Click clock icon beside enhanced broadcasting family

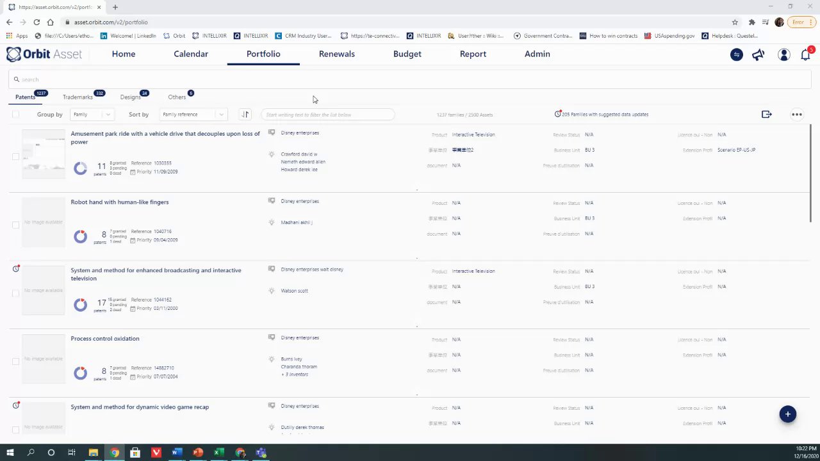16,269
